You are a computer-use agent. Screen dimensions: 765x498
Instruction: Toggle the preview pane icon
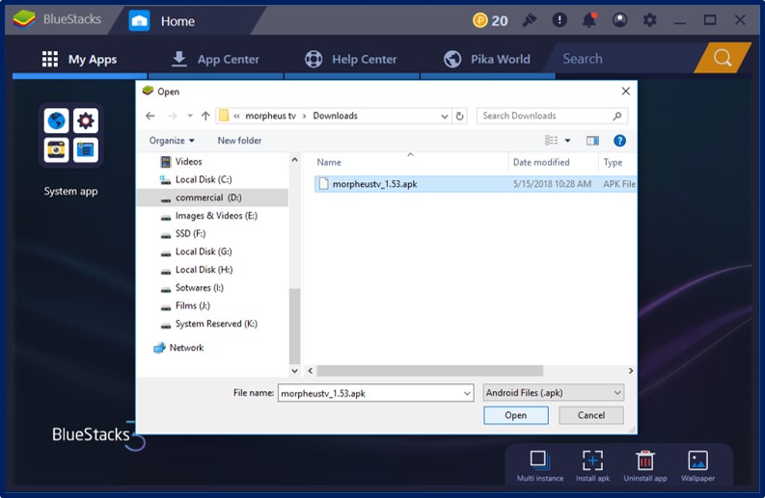click(592, 141)
